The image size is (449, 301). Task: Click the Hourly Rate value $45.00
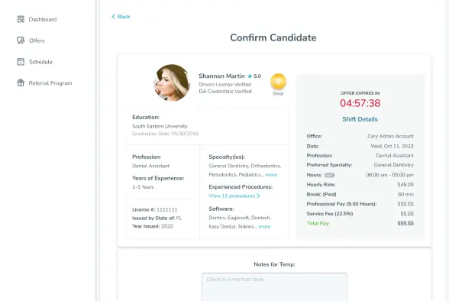[x=405, y=184]
